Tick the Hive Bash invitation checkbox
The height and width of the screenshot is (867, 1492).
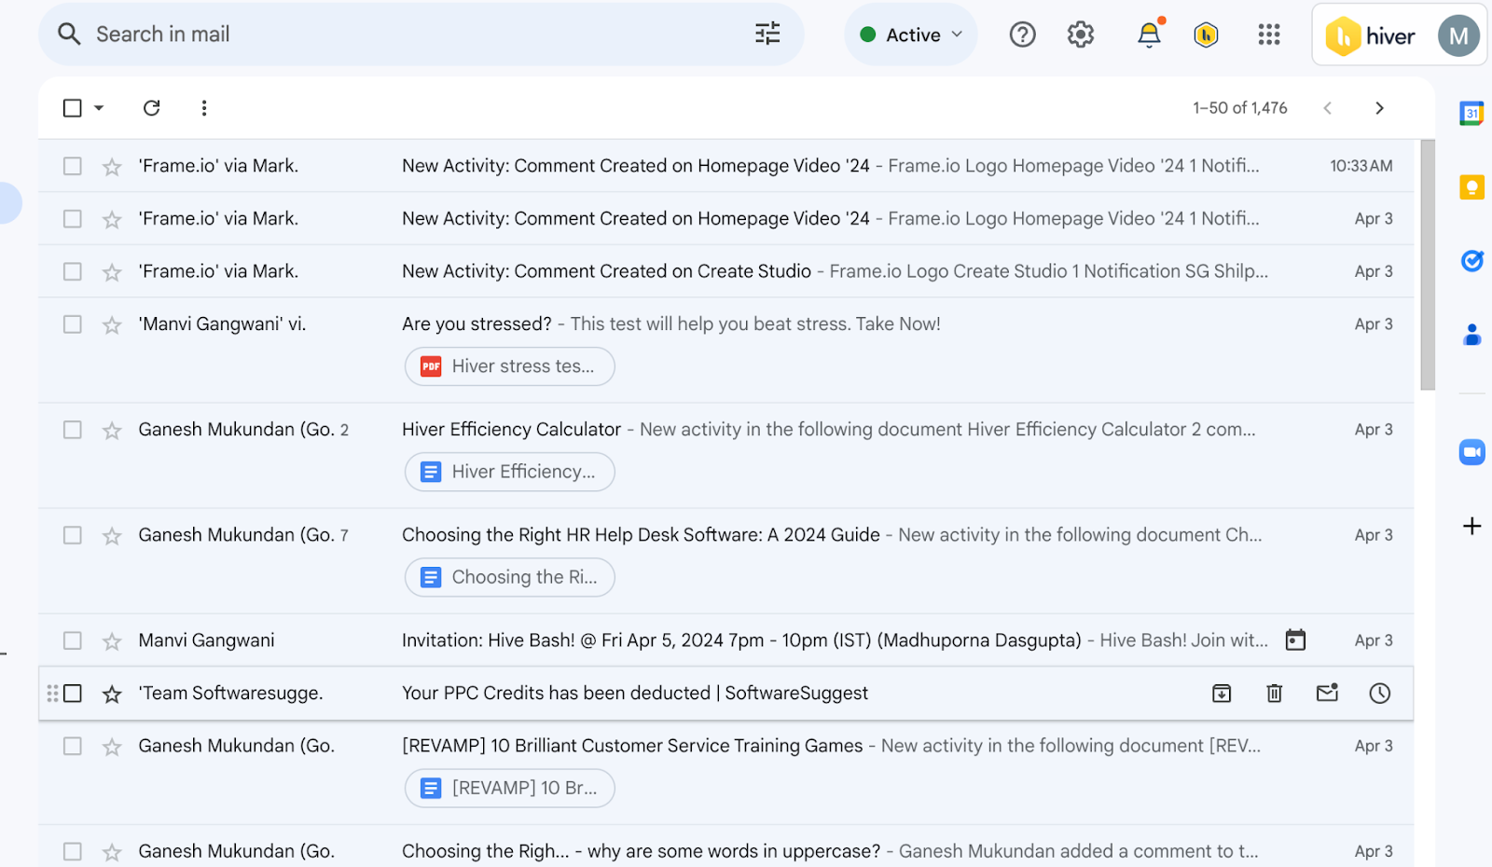pos(72,640)
